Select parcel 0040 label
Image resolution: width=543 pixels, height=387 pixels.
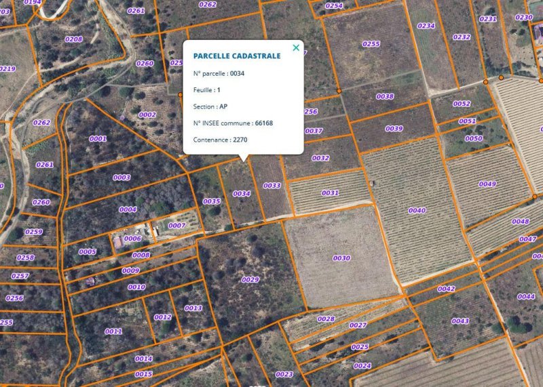point(417,211)
